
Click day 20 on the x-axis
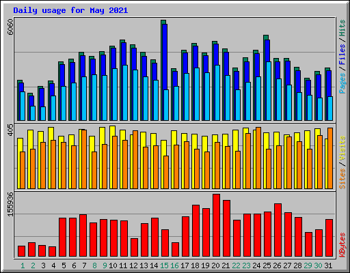click(x=215, y=265)
